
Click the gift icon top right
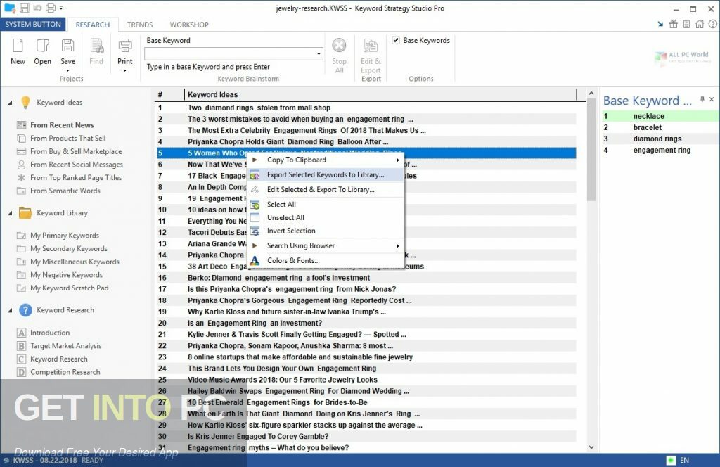673,25
